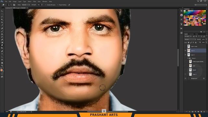Image resolution: width=208 pixels, height=117 pixels.
Task: Create a new layer from Layers panel
Action: tap(201, 112)
